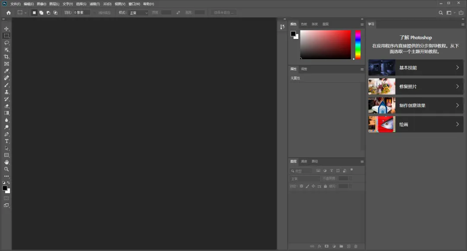Click the add layer style fx icon
This screenshot has width=467, height=251.
pyautogui.click(x=319, y=246)
